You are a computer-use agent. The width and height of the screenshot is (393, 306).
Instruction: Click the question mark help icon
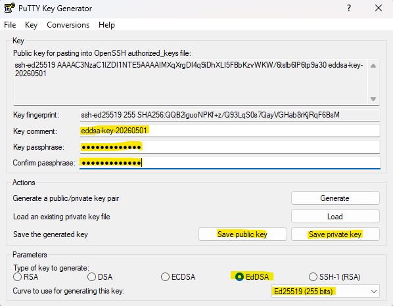[x=348, y=9]
